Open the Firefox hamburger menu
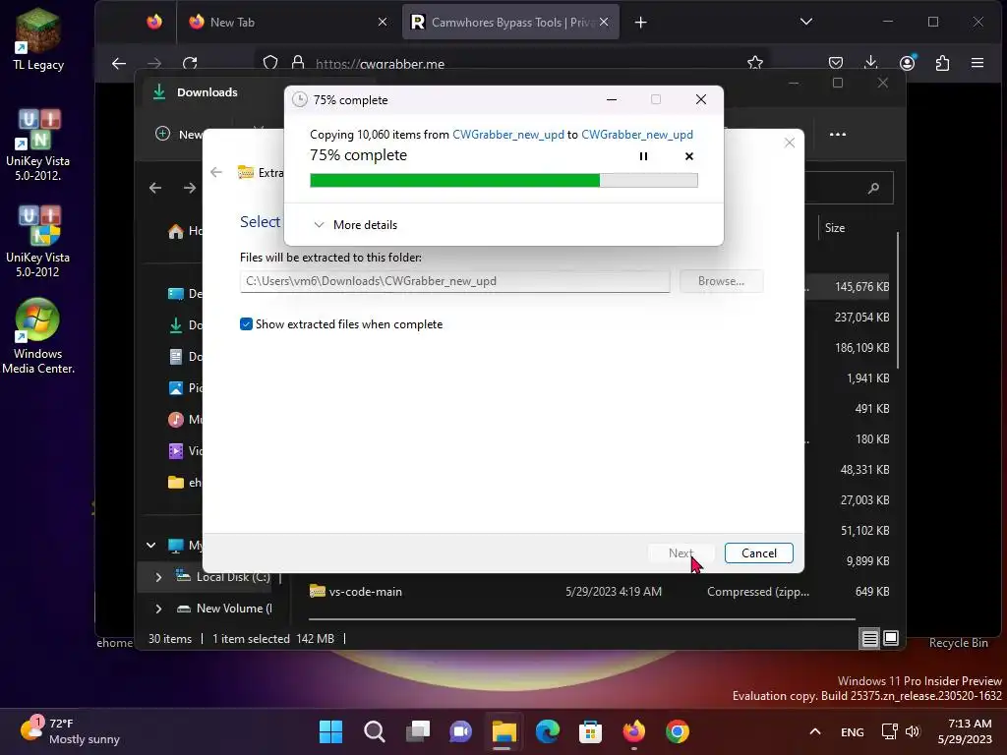Image resolution: width=1007 pixels, height=755 pixels. 977,63
